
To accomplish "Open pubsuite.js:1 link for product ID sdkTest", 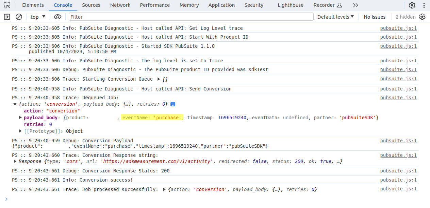I will click(x=398, y=69).
